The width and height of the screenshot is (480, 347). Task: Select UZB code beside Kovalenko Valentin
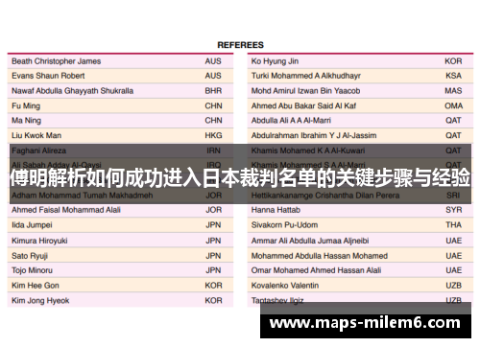(454, 286)
